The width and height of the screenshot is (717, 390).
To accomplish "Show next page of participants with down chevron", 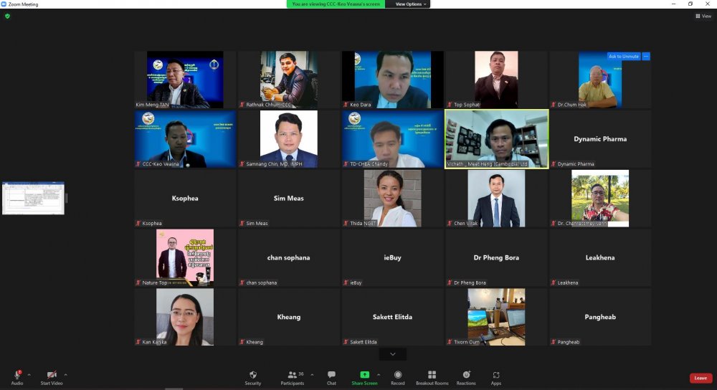I will (392, 354).
